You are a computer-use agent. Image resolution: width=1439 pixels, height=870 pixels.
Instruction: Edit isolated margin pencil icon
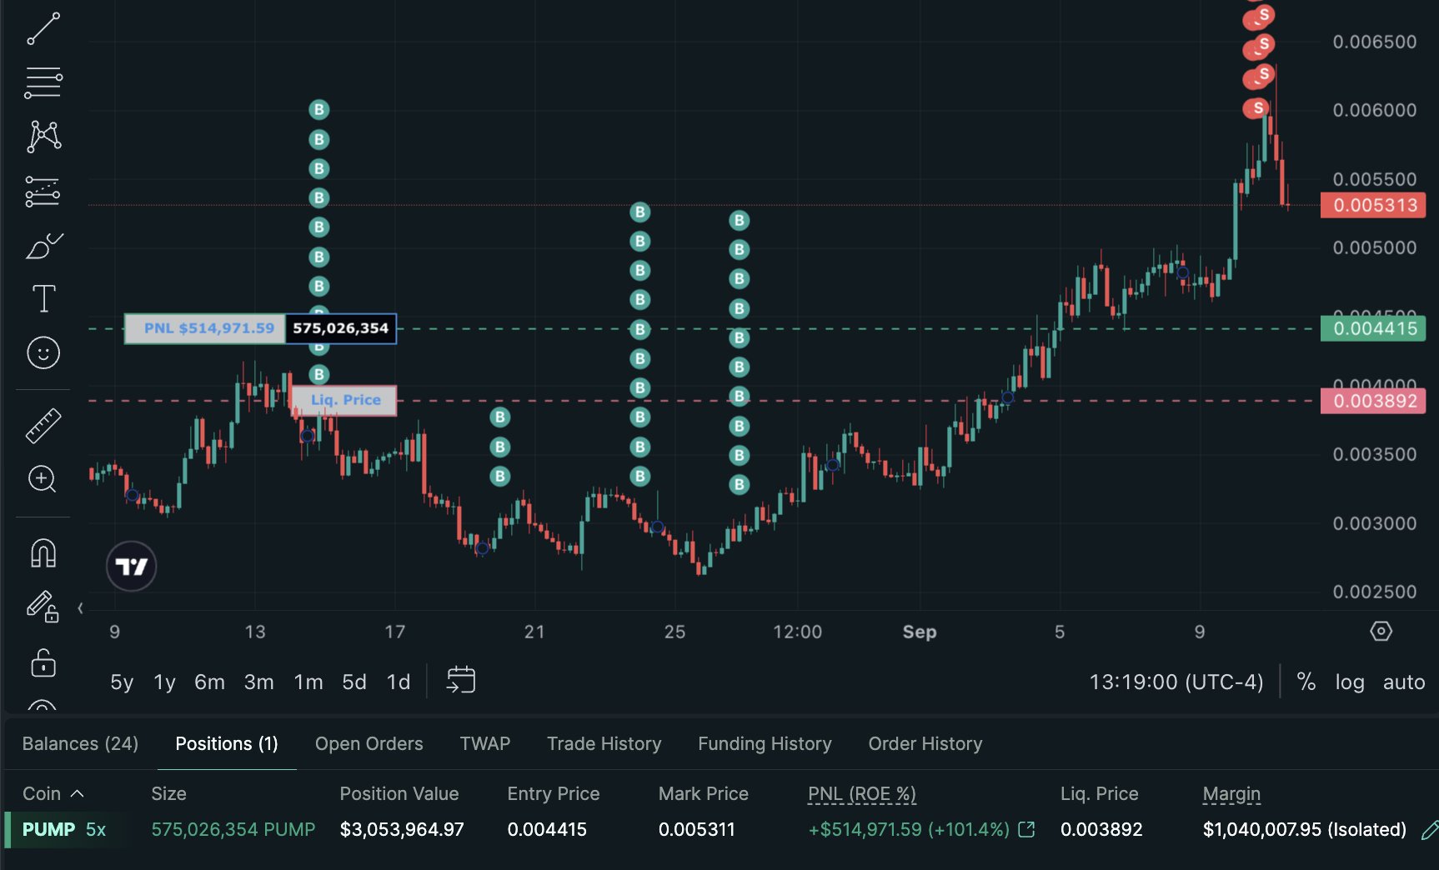pyautogui.click(x=1429, y=829)
